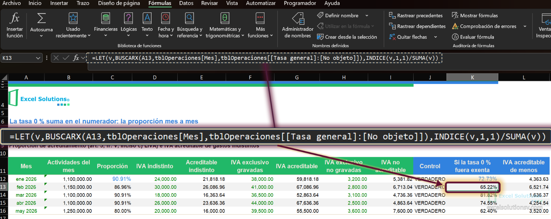Select cell with 1,250,000.00
This screenshot has height=219, width=551.
pos(69,211)
